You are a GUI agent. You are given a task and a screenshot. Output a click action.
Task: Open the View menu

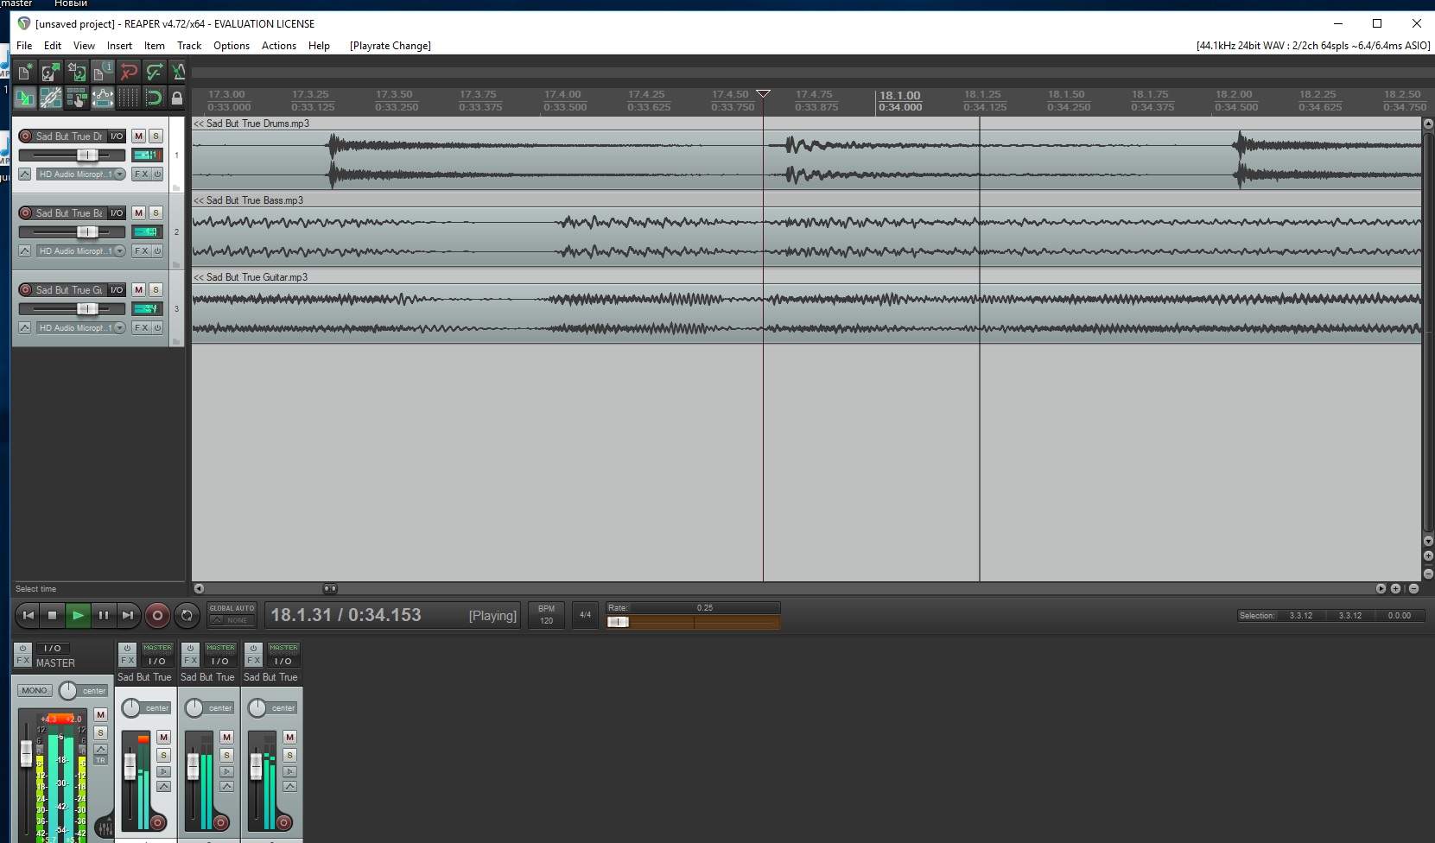[x=84, y=46]
